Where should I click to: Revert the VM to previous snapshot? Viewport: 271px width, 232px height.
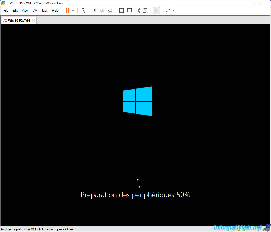(x=102, y=11)
